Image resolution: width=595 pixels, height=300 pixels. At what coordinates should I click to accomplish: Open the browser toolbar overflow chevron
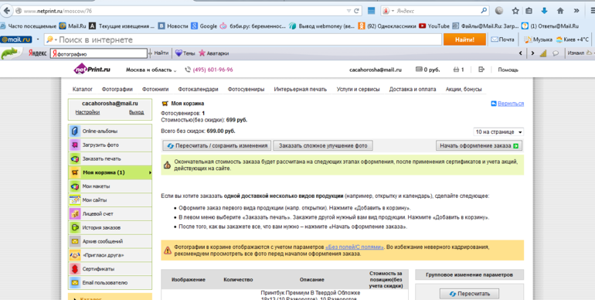(576, 11)
